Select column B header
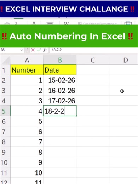This screenshot has width=138, height=184. (x=60, y=60)
